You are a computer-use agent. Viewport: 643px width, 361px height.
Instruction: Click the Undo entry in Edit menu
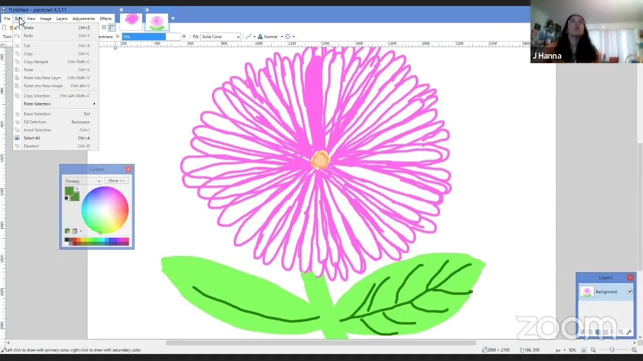point(55,28)
